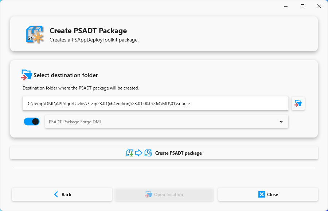Go Back to the previous step

pos(62,194)
